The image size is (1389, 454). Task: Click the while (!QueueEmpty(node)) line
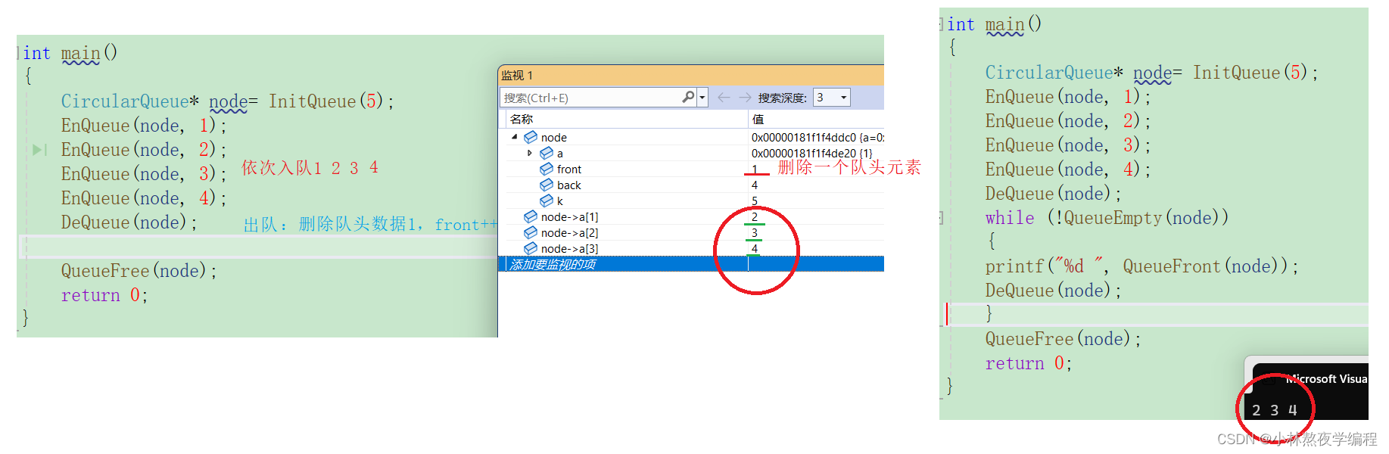click(1107, 218)
